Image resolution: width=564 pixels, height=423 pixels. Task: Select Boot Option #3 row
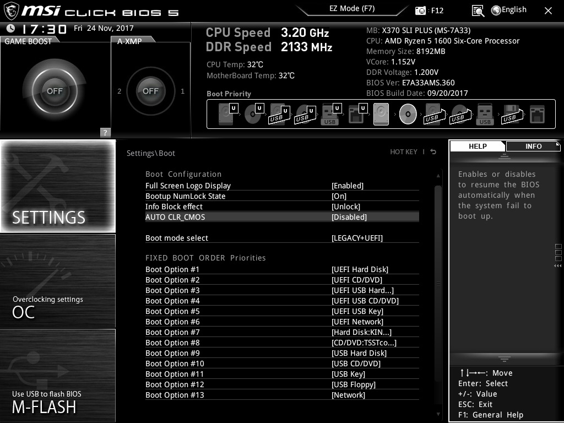click(x=282, y=290)
